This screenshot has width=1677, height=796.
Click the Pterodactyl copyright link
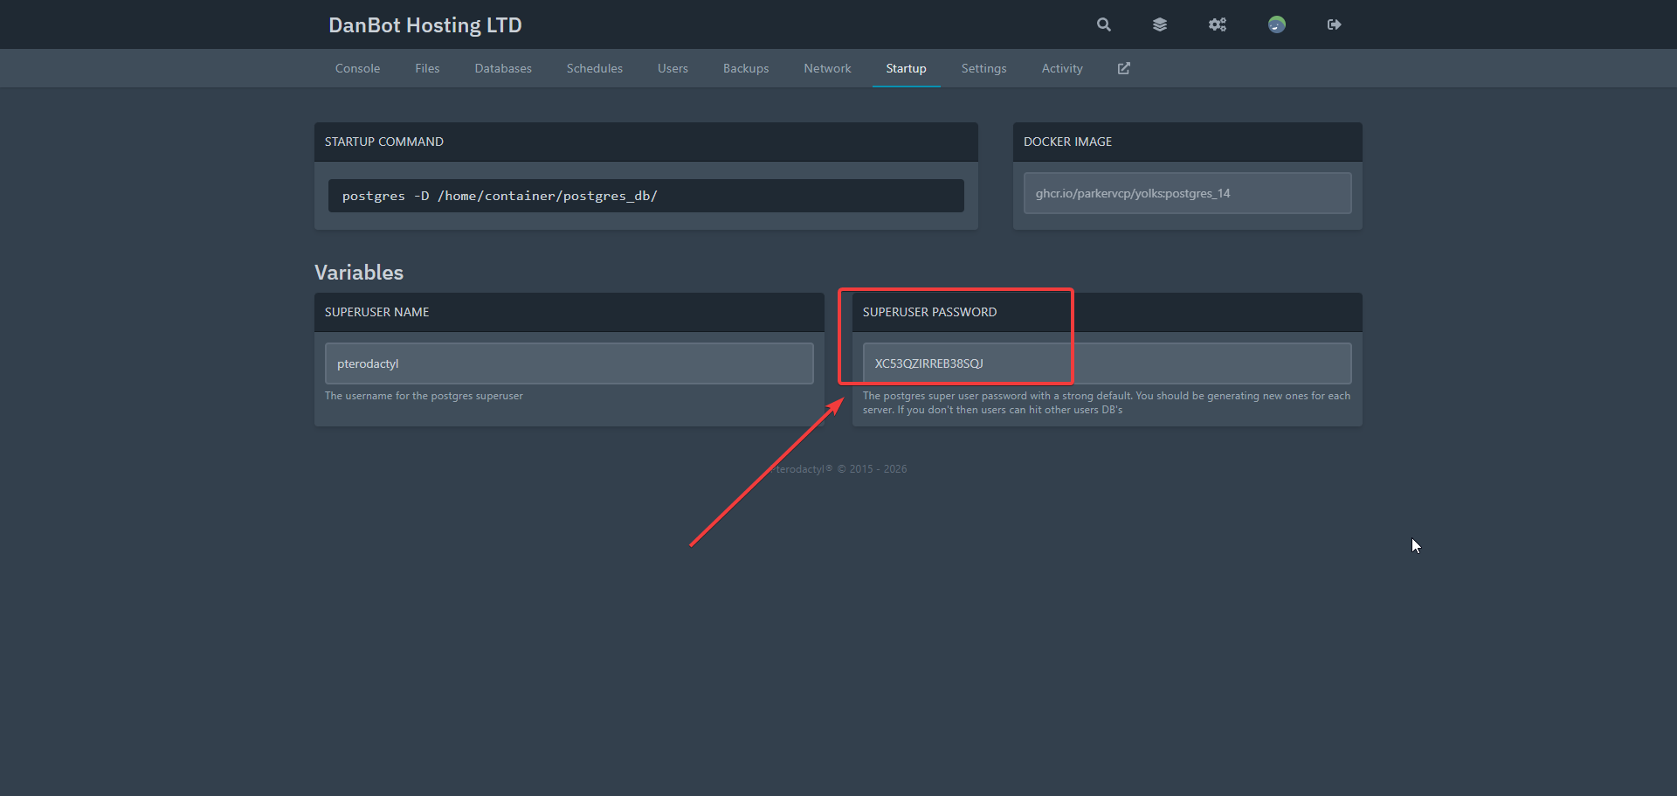pyautogui.click(x=800, y=468)
